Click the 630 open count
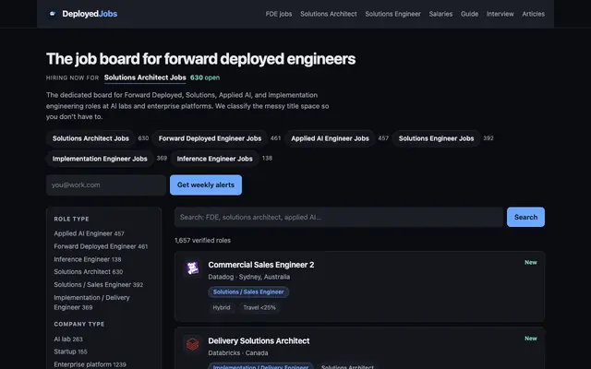Image resolution: width=591 pixels, height=369 pixels. [x=205, y=77]
